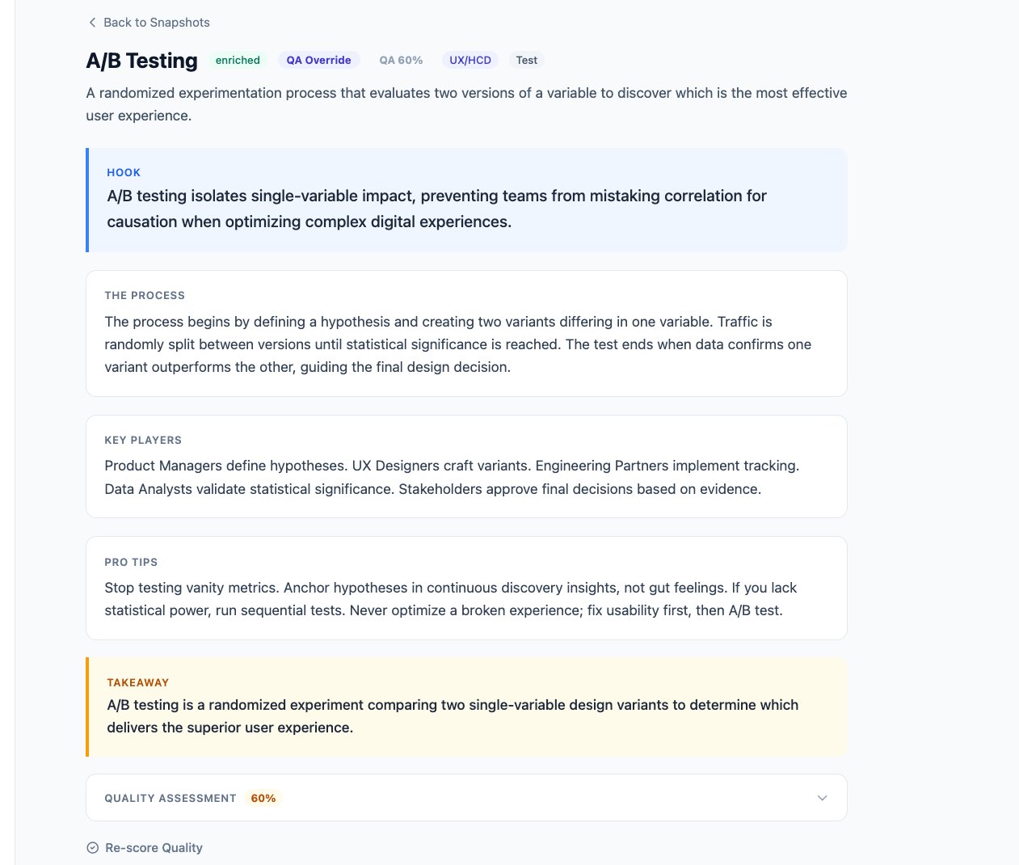Select the Pro Tips card
The image size is (1019, 865).
point(466,588)
